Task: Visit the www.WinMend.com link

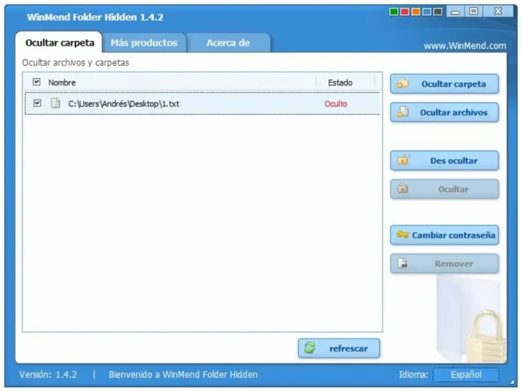Action: tap(465, 46)
